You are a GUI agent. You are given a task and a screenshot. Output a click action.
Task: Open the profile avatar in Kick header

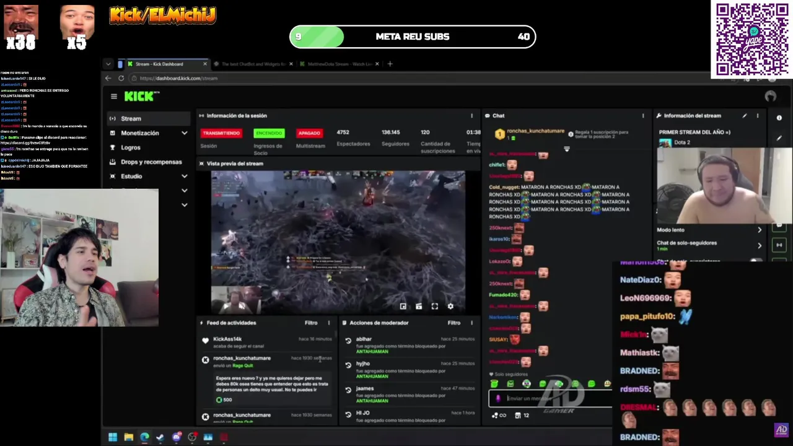(x=770, y=96)
